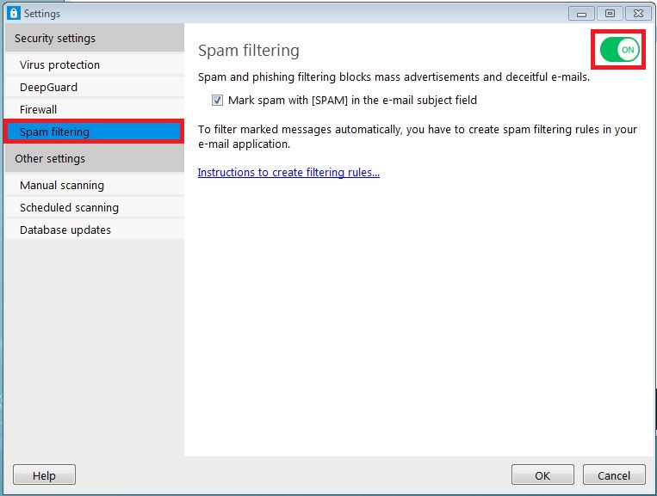657x496 pixels.
Task: Click Cancel to discard changes
Action: click(x=614, y=475)
